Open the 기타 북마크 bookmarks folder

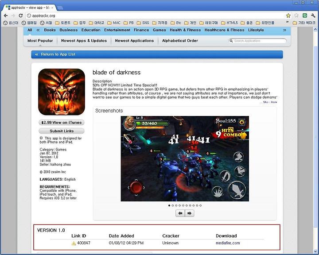pyautogui.click(x=304, y=23)
